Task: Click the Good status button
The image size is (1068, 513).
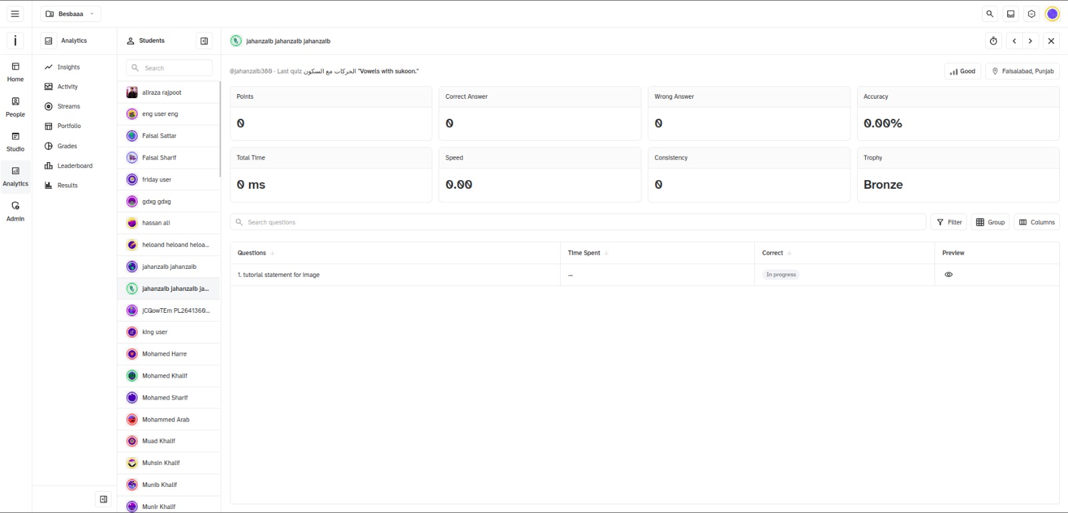Action: click(x=963, y=71)
